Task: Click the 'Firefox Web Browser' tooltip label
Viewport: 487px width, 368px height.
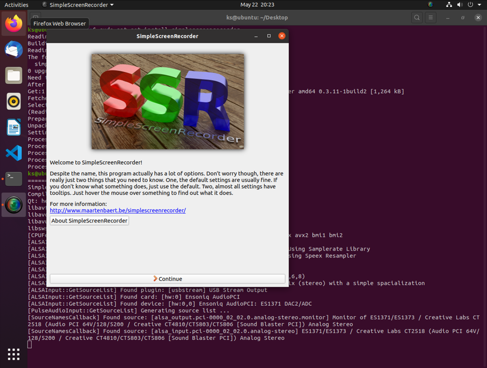Action: point(60,24)
